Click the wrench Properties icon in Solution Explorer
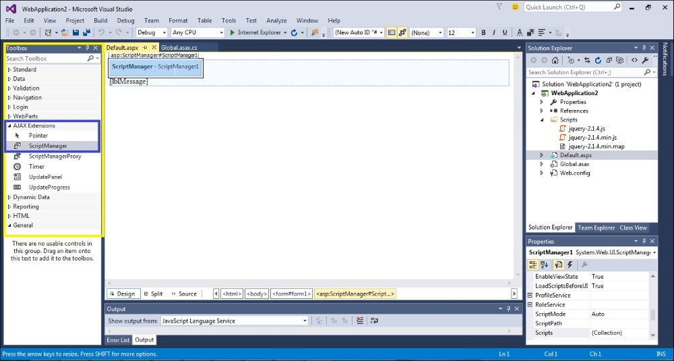Image resolution: width=674 pixels, height=361 pixels. [x=646, y=60]
